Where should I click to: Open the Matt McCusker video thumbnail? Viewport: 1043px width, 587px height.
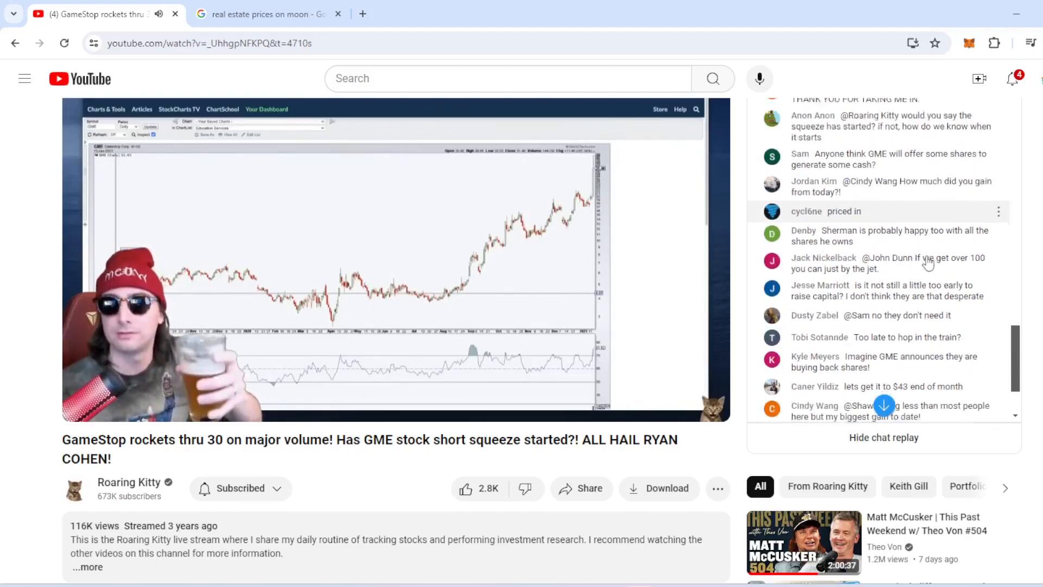pos(803,542)
